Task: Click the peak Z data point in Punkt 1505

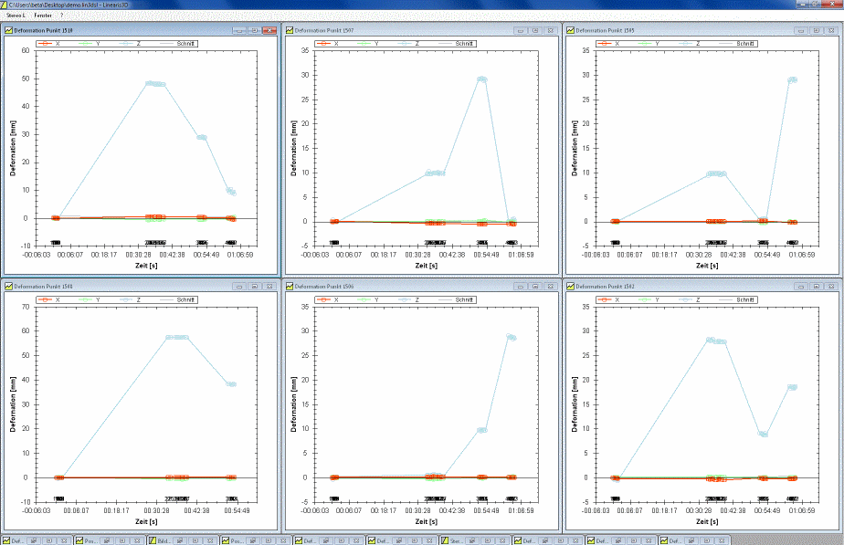Action: click(793, 79)
